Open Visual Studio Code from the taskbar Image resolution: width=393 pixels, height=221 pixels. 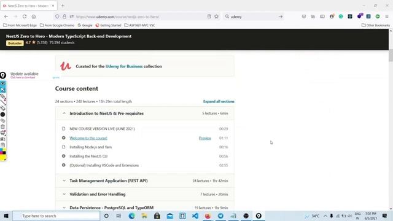195,215
